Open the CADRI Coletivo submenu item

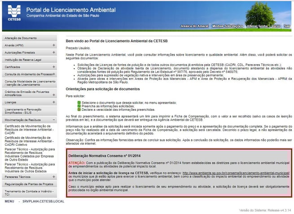click(x=29, y=141)
